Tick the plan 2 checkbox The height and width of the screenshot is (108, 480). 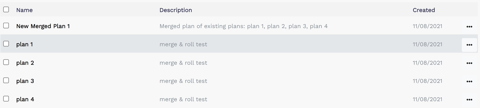tap(6, 62)
